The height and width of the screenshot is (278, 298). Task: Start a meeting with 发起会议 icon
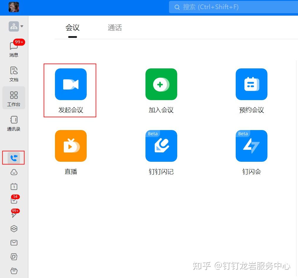[x=71, y=84]
